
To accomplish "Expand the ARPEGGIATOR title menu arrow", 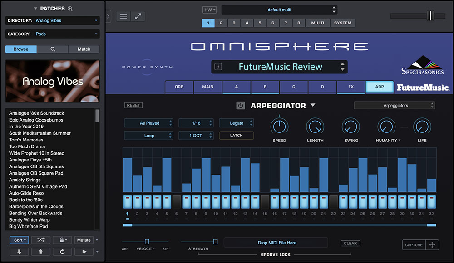I will click(x=313, y=105).
